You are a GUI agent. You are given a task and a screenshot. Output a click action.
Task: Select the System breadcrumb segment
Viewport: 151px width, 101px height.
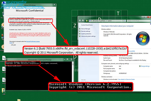[109, 21]
